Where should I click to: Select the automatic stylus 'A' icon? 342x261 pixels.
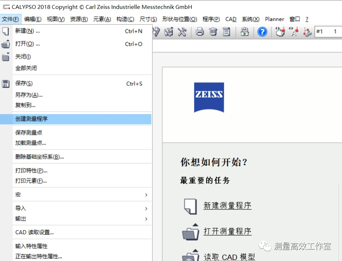click(293, 32)
